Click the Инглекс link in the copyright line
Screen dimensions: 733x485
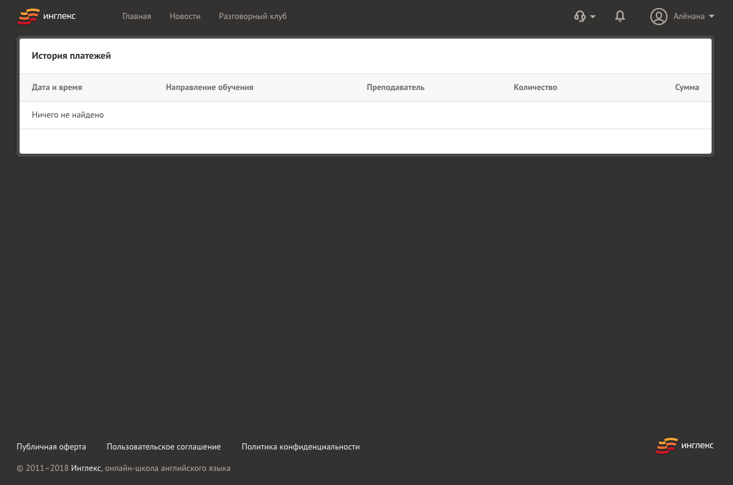(86, 468)
